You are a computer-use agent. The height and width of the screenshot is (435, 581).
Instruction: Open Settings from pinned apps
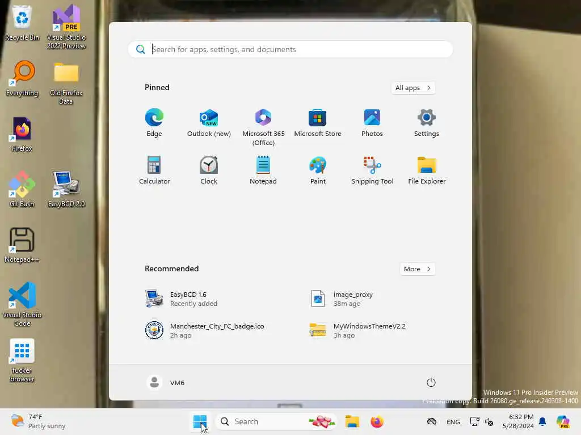click(427, 123)
